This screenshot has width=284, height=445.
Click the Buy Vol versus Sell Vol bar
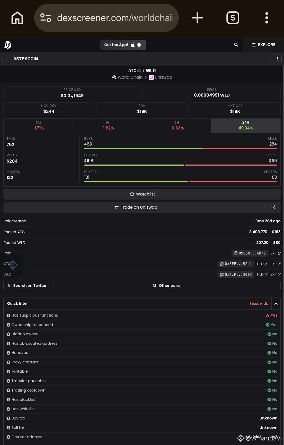180,165
